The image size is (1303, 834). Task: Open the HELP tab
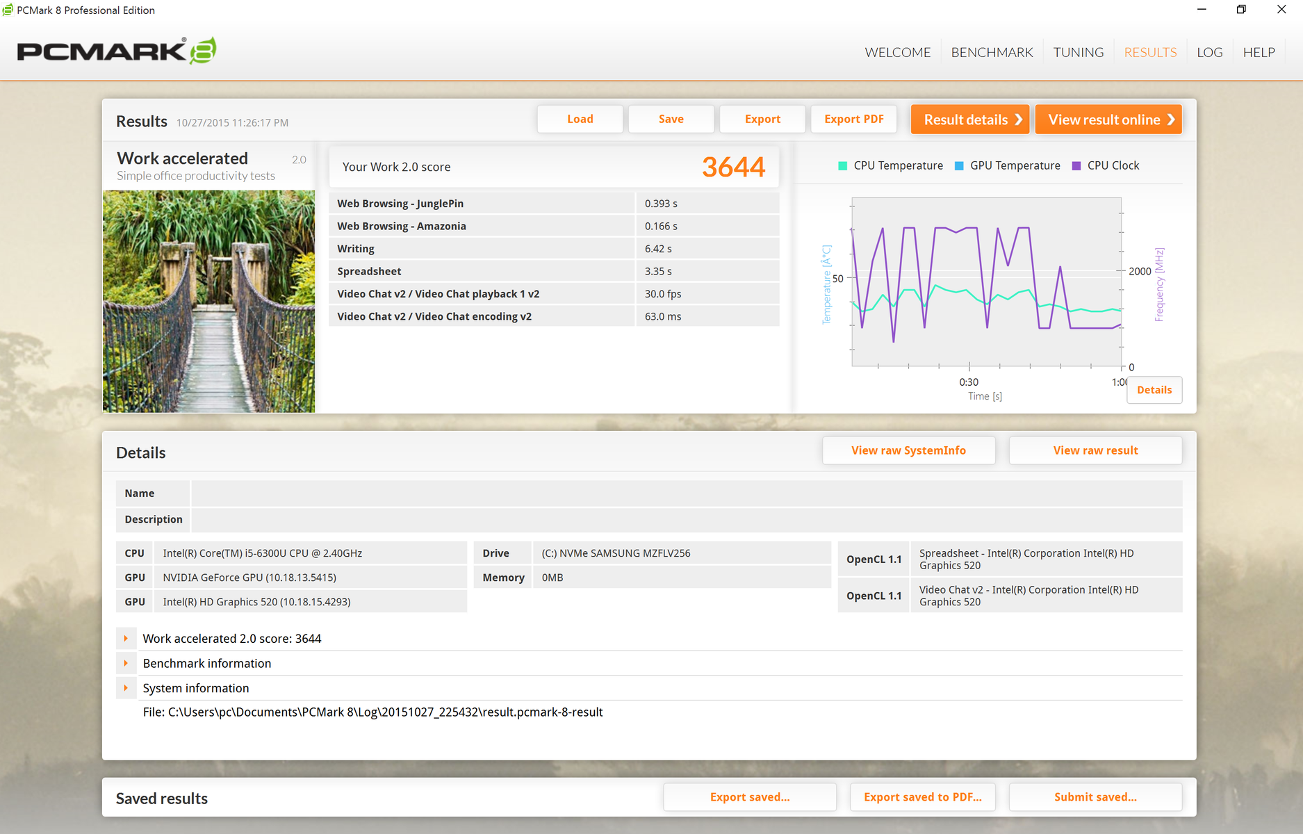tap(1259, 52)
